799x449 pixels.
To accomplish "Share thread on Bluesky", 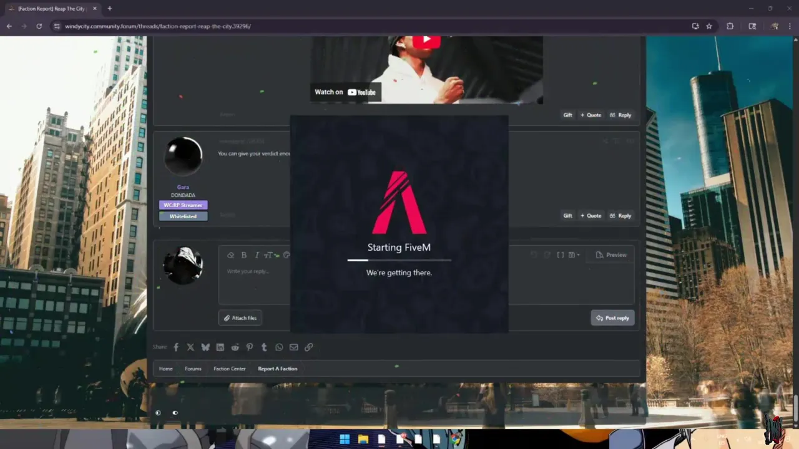I will [x=205, y=347].
